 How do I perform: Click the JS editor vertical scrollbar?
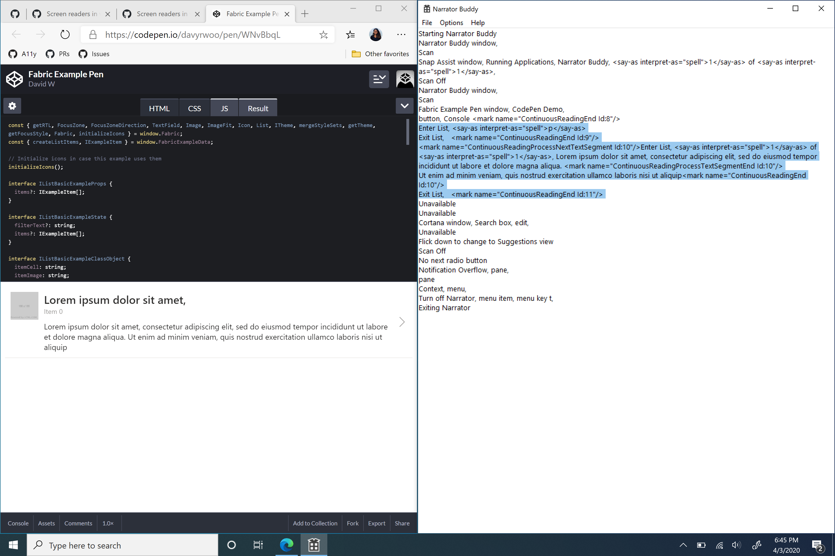tap(407, 132)
